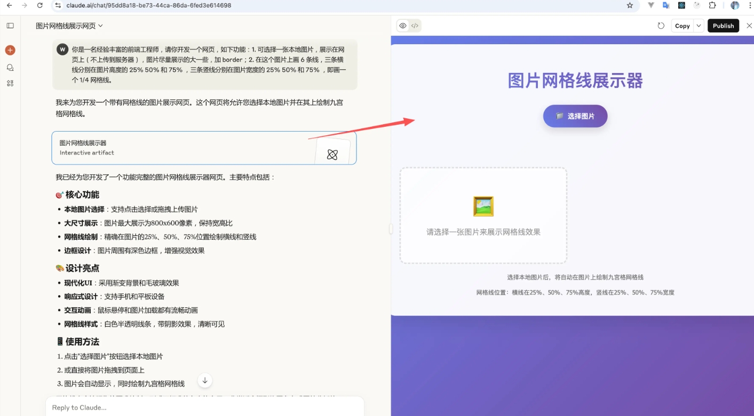Open the chats list icon in the sidebar

[10, 68]
